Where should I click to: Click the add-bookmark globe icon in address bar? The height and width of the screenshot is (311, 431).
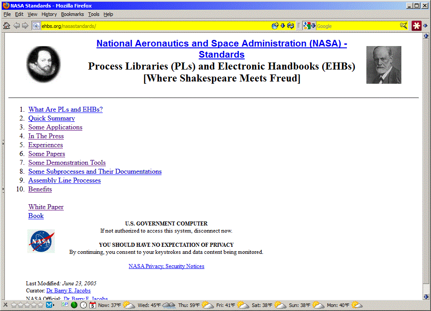tap(275, 26)
